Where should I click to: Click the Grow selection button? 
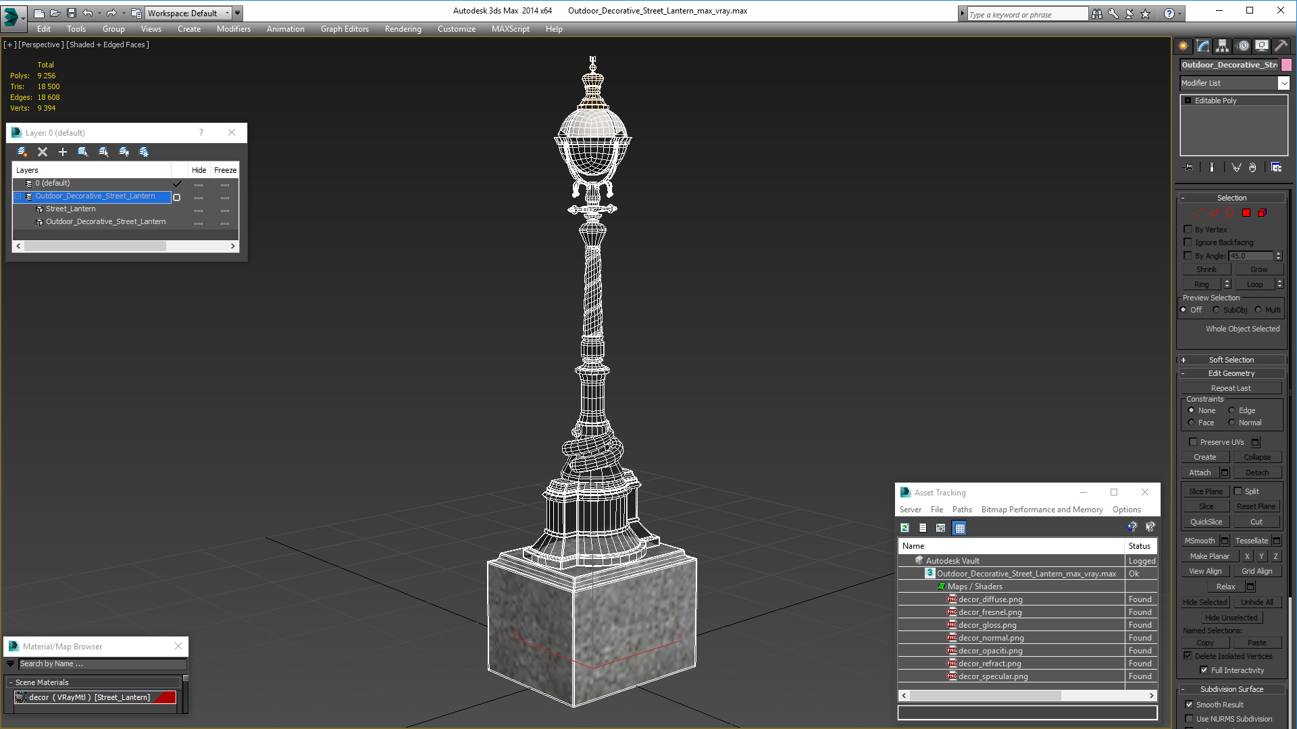click(1258, 269)
